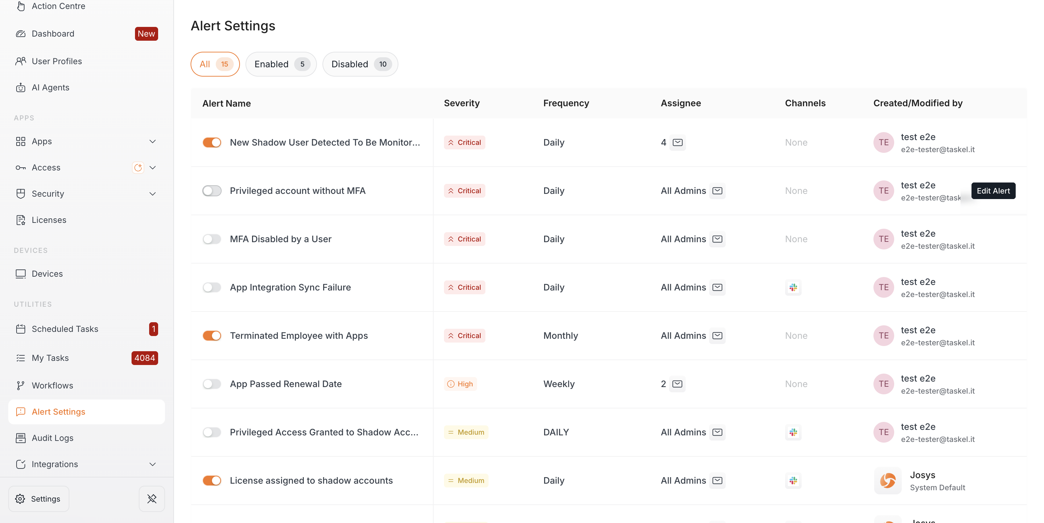Click the Dashboard gauge icon
The height and width of the screenshot is (523, 1044).
[21, 33]
